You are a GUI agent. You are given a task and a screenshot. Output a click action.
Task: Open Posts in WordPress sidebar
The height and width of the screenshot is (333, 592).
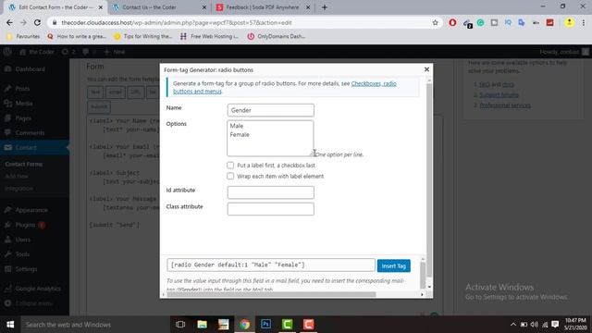pyautogui.click(x=22, y=89)
